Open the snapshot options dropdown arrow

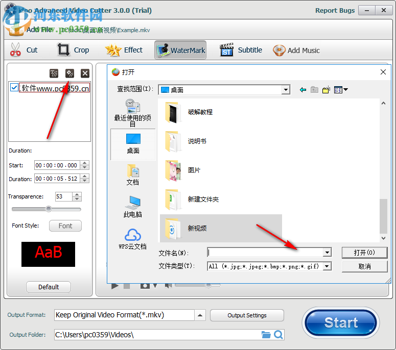tap(155, 286)
